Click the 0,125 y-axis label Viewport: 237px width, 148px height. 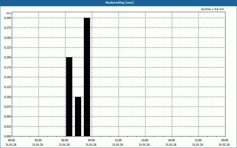[8, 87]
